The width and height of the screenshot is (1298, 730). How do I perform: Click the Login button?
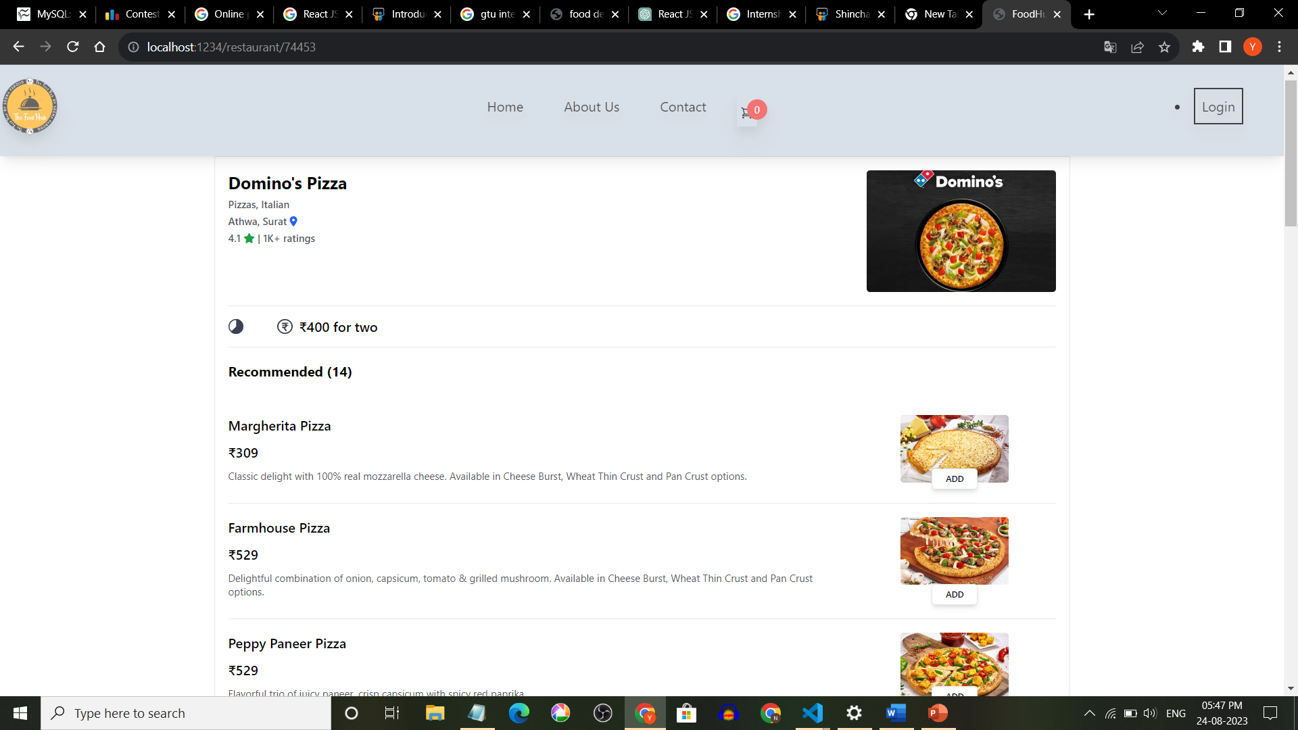tap(1218, 106)
